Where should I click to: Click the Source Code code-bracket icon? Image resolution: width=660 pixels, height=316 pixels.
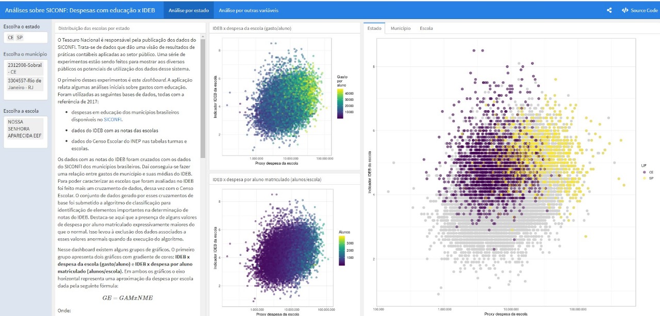click(625, 10)
